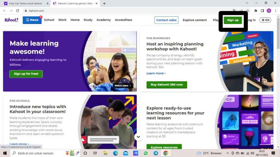Open the AccessPass menu item

[x=123, y=20]
